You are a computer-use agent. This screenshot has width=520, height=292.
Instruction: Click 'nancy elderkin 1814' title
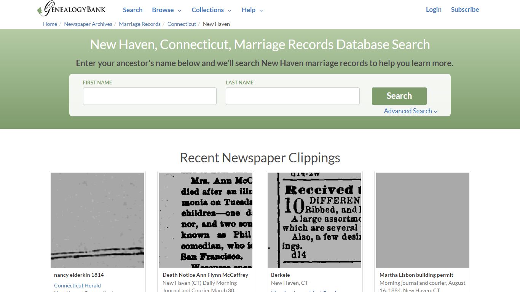[x=79, y=275]
